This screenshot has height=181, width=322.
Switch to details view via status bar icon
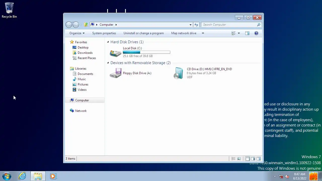point(233,159)
